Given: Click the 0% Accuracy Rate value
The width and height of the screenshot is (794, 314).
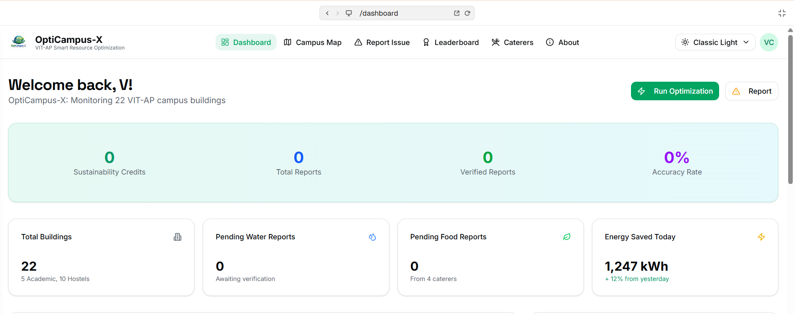Looking at the screenshot, I should tap(677, 157).
